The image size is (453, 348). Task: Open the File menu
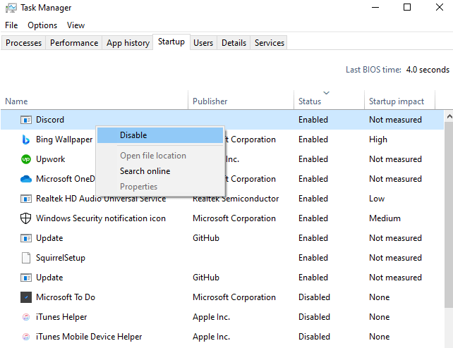11,25
